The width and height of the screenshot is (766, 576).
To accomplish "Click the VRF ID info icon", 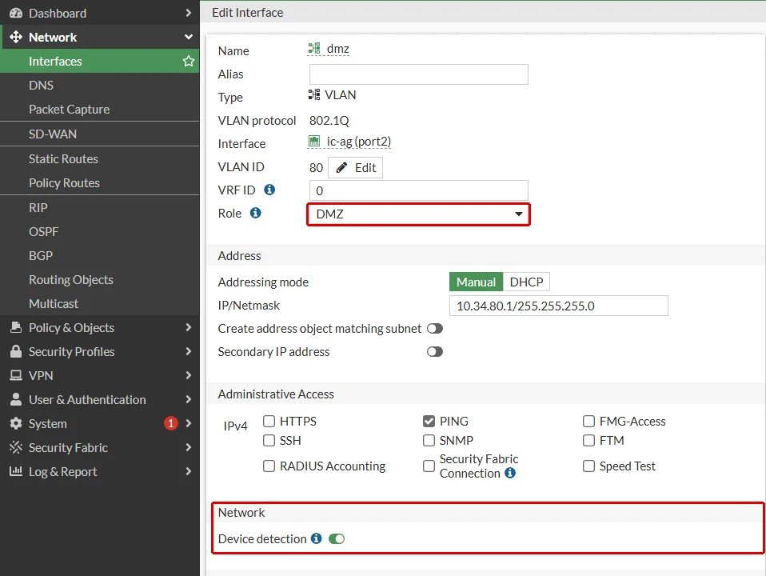I will click(269, 190).
